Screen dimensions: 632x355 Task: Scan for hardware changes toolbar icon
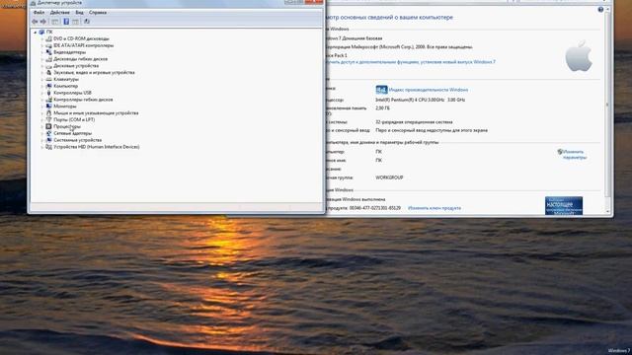87,22
